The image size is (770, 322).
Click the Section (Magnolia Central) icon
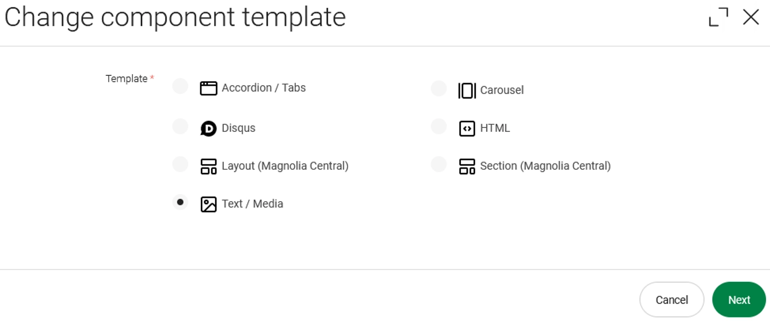pos(467,166)
